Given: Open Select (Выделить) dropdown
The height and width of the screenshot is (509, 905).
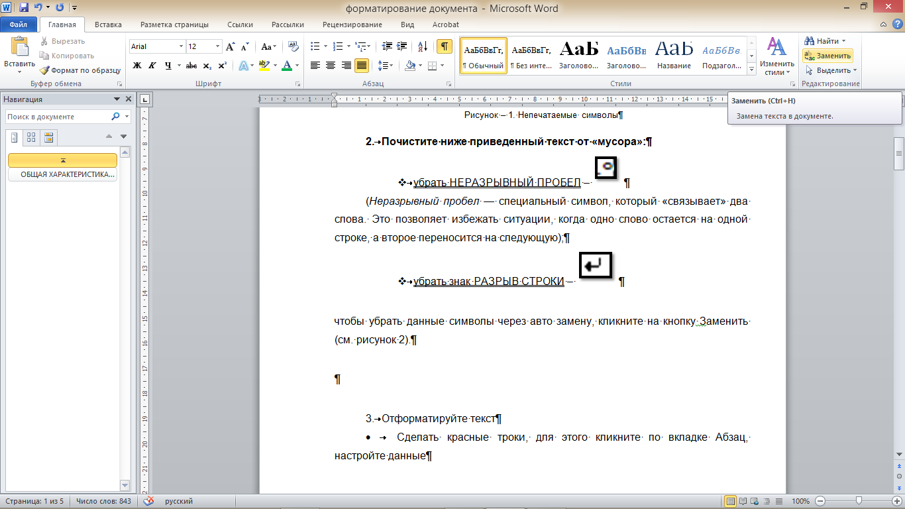Looking at the screenshot, I should pyautogui.click(x=831, y=70).
